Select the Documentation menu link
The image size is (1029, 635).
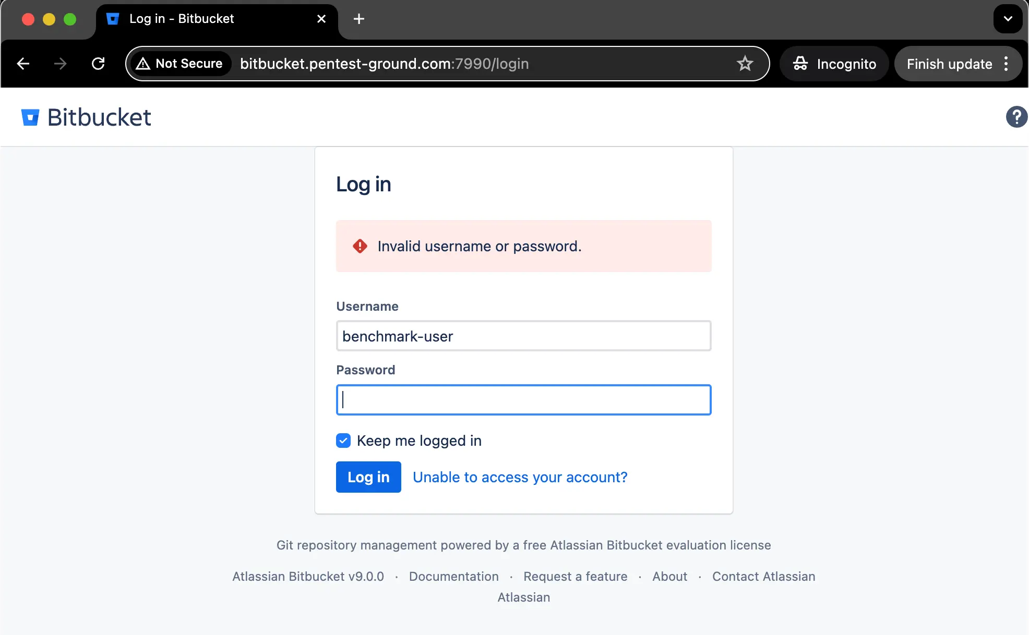(453, 576)
